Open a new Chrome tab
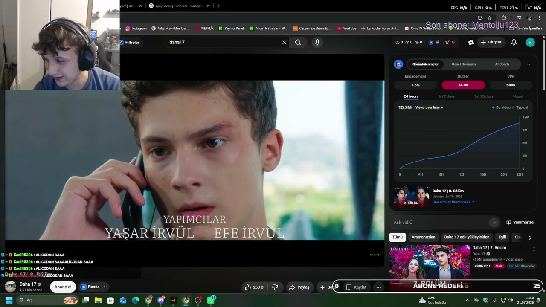Screen dimensions: 546x307 point(218,6)
